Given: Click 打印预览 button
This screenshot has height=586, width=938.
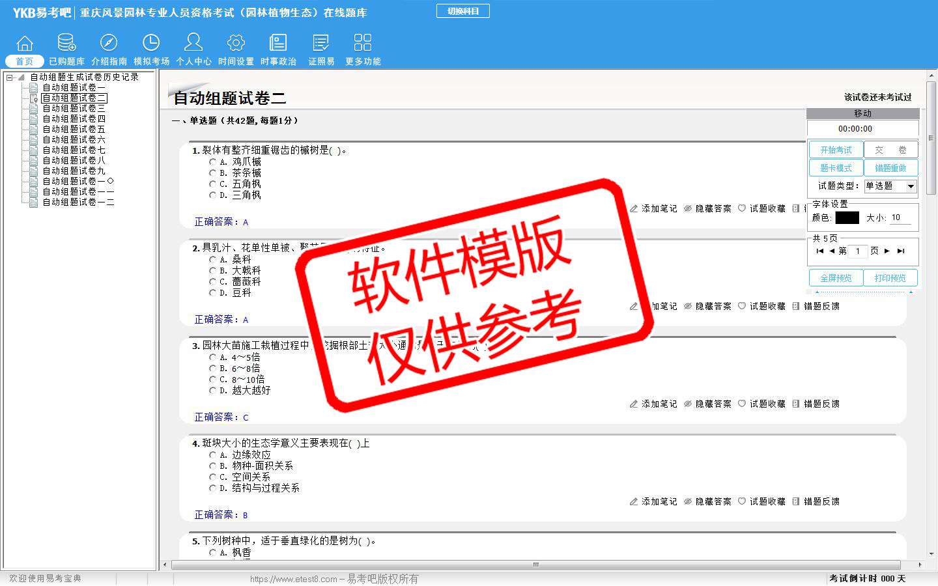Looking at the screenshot, I should point(890,278).
